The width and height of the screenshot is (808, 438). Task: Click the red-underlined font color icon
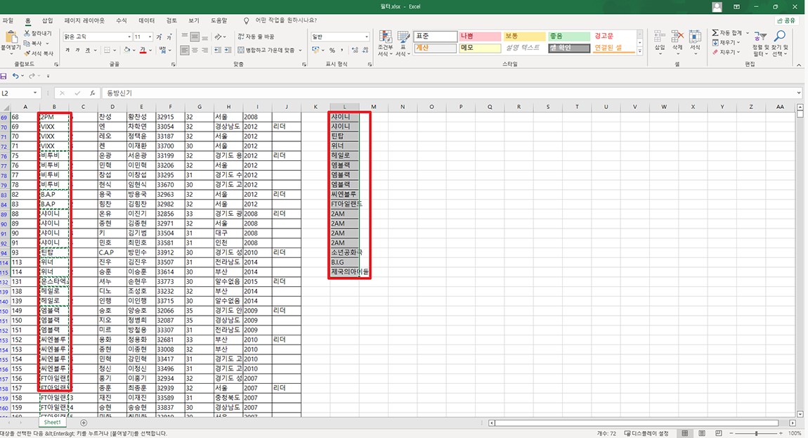143,50
